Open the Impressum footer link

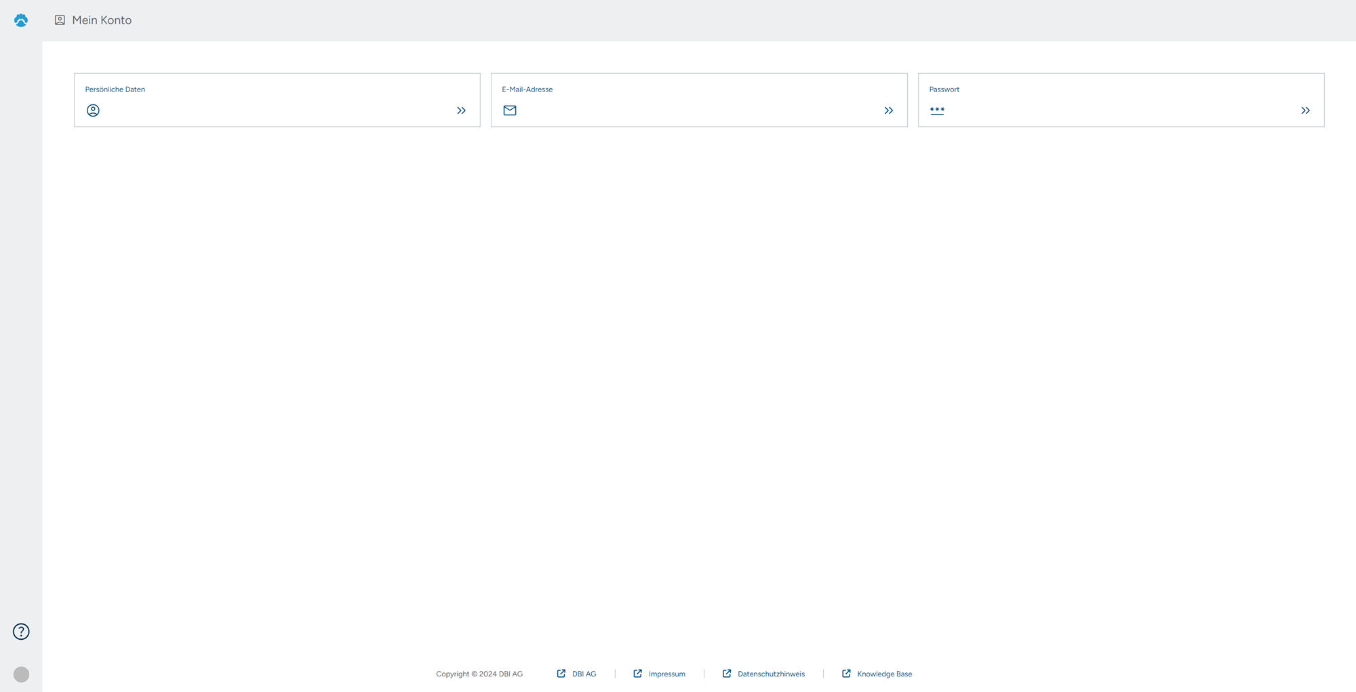(x=666, y=674)
